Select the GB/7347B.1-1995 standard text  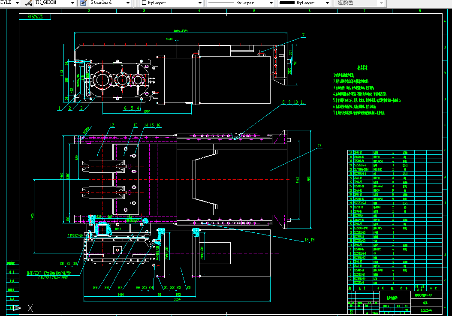[x=53, y=278]
